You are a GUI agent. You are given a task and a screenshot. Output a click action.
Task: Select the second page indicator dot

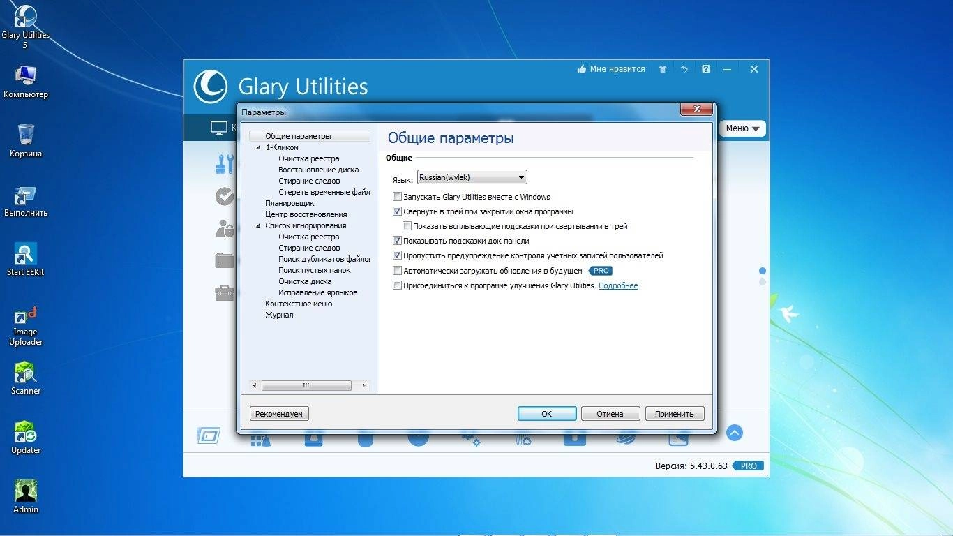[762, 282]
